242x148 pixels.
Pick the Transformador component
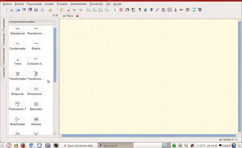[18, 76]
